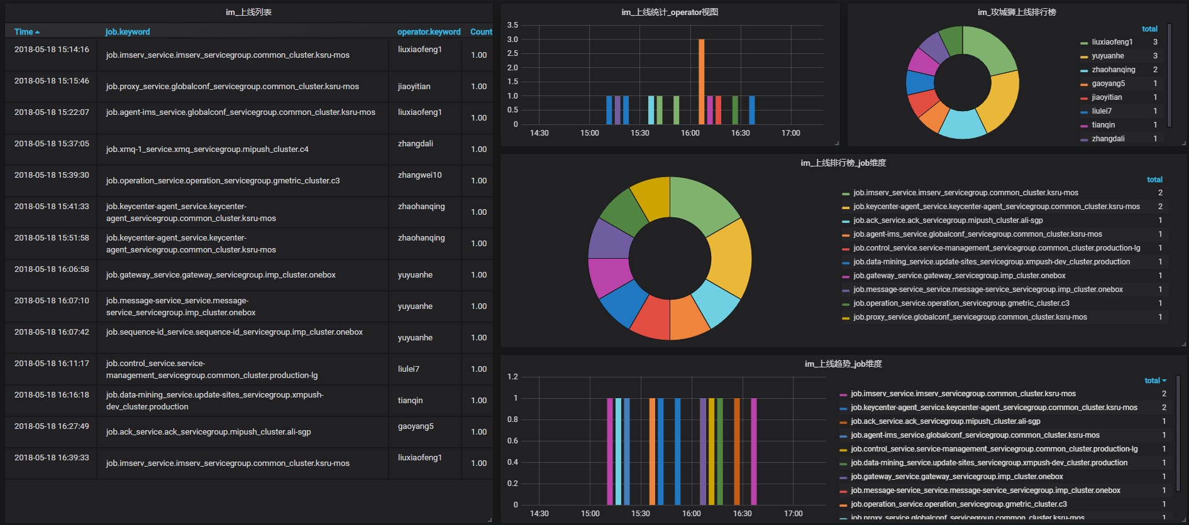This screenshot has height=525, width=1189.
Task: Click the 上线趋势 legend scrollbar
Action: click(1178, 433)
